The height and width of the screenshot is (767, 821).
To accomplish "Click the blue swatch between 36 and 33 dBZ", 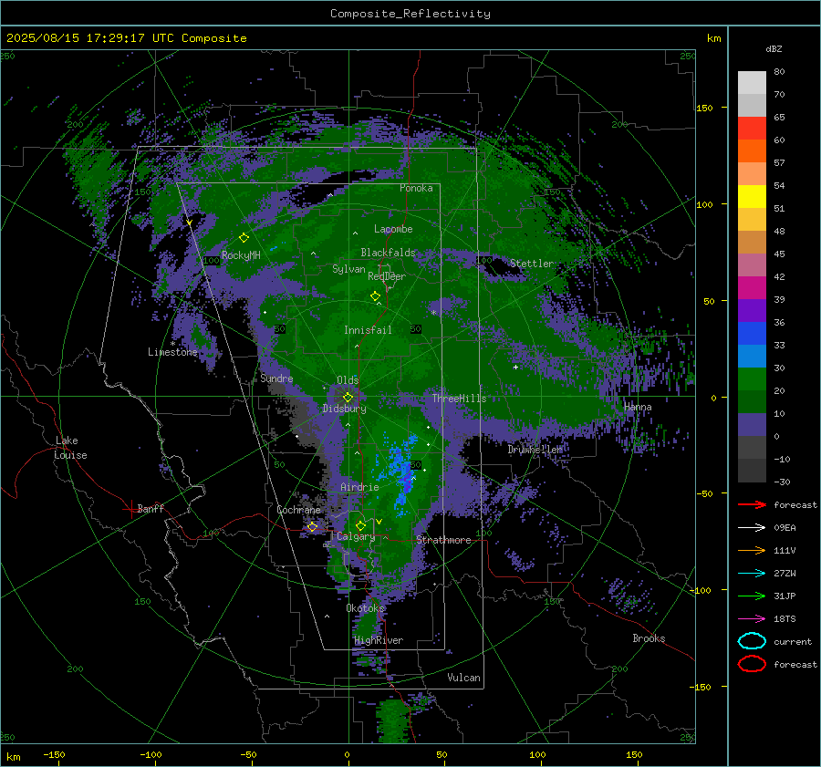I will (x=752, y=334).
